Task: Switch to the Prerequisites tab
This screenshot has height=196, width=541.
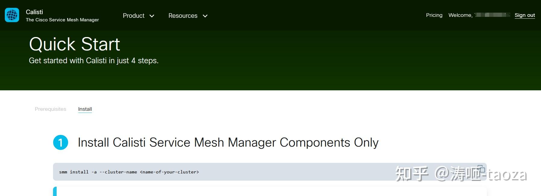Action: click(50, 109)
